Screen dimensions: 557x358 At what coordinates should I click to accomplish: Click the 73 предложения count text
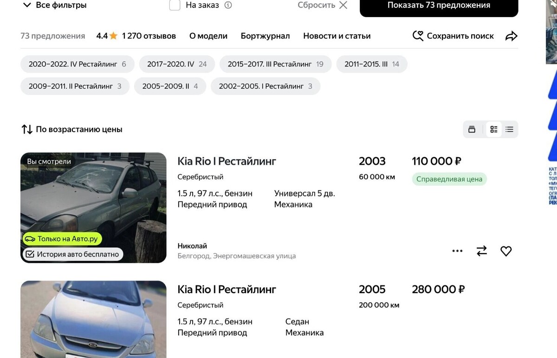[53, 36]
